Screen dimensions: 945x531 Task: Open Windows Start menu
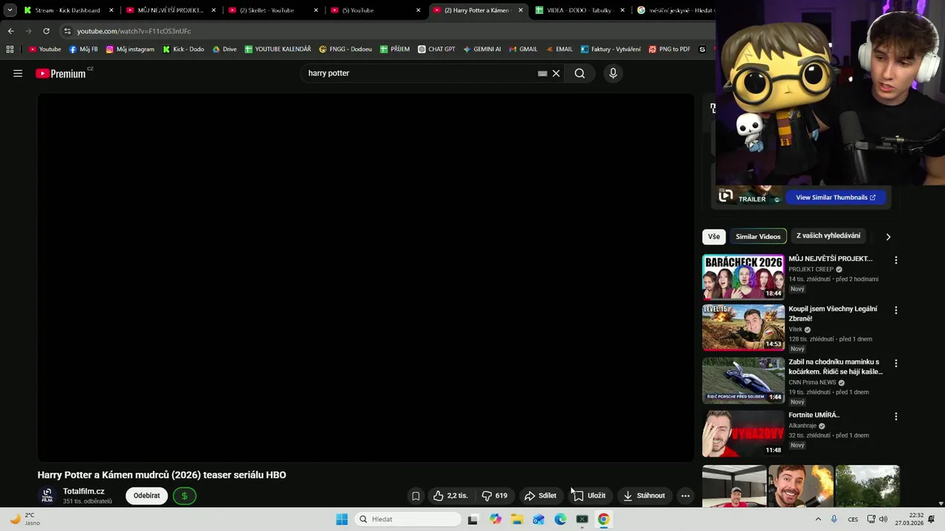coord(342,519)
